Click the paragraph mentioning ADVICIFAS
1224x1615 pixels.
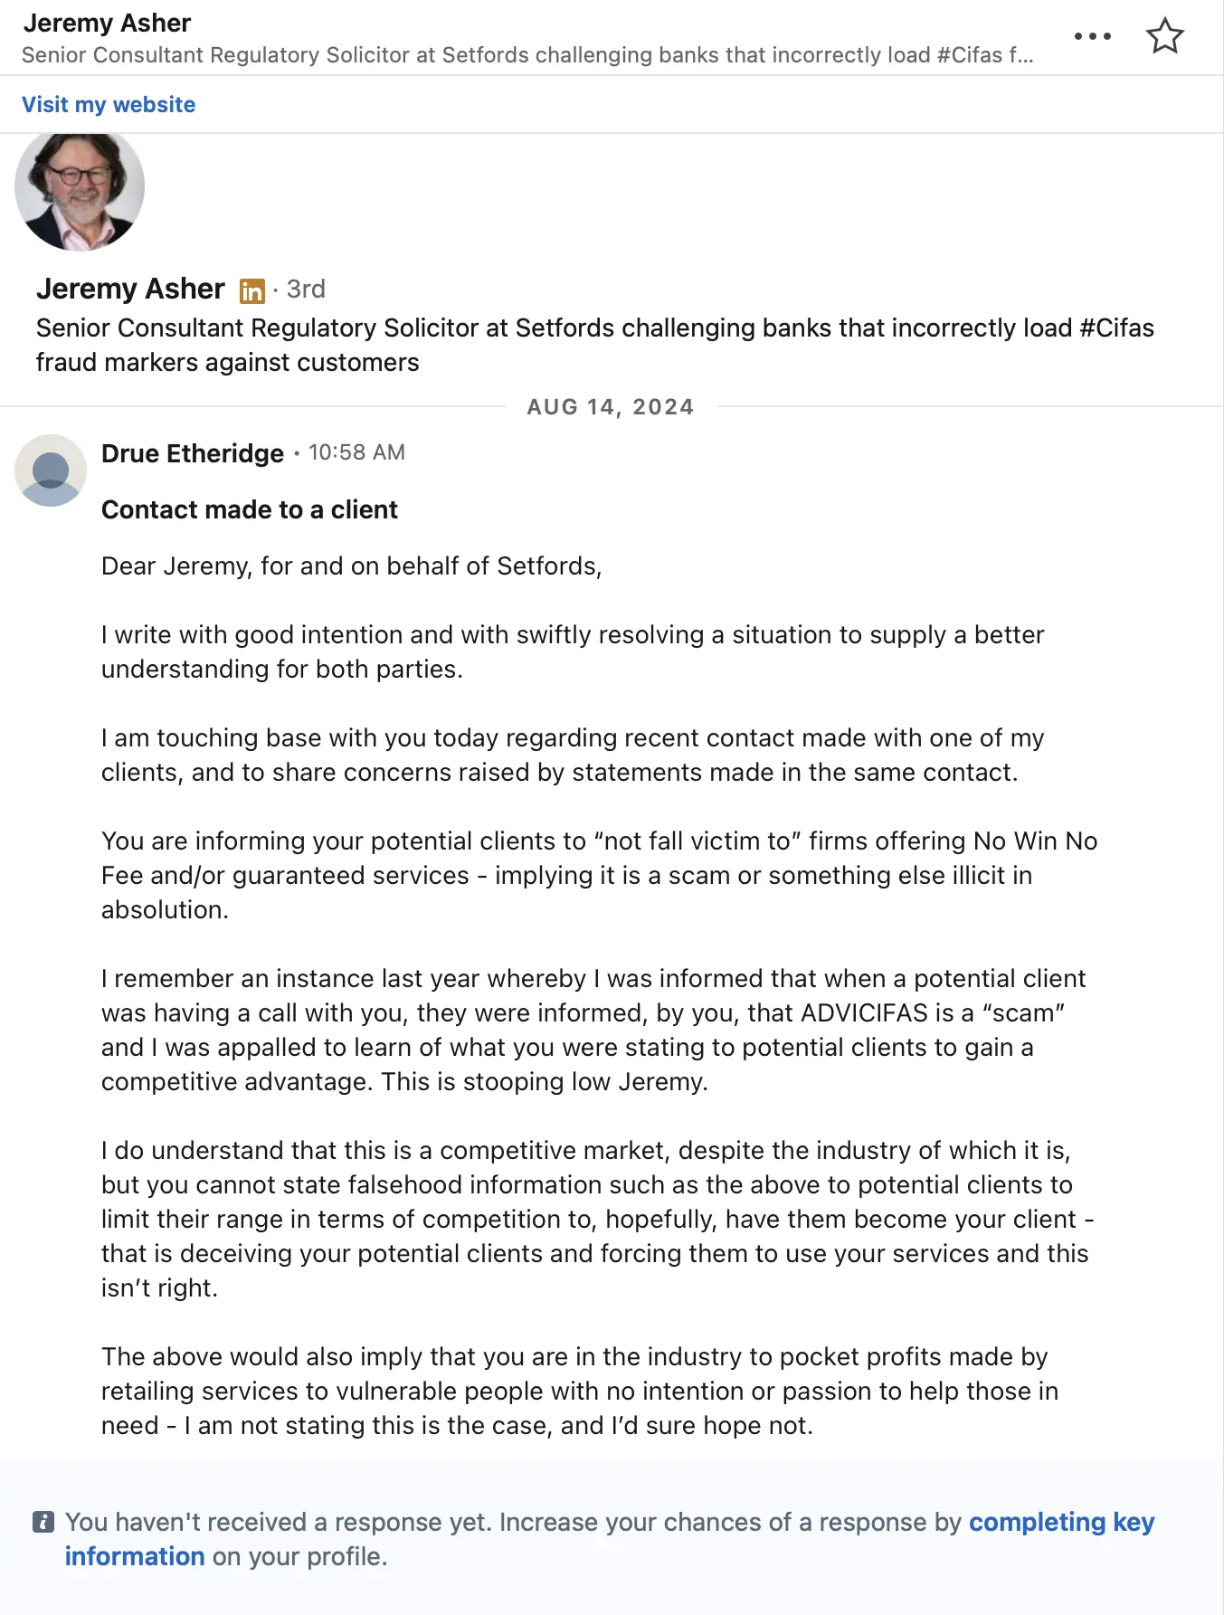click(x=593, y=1030)
